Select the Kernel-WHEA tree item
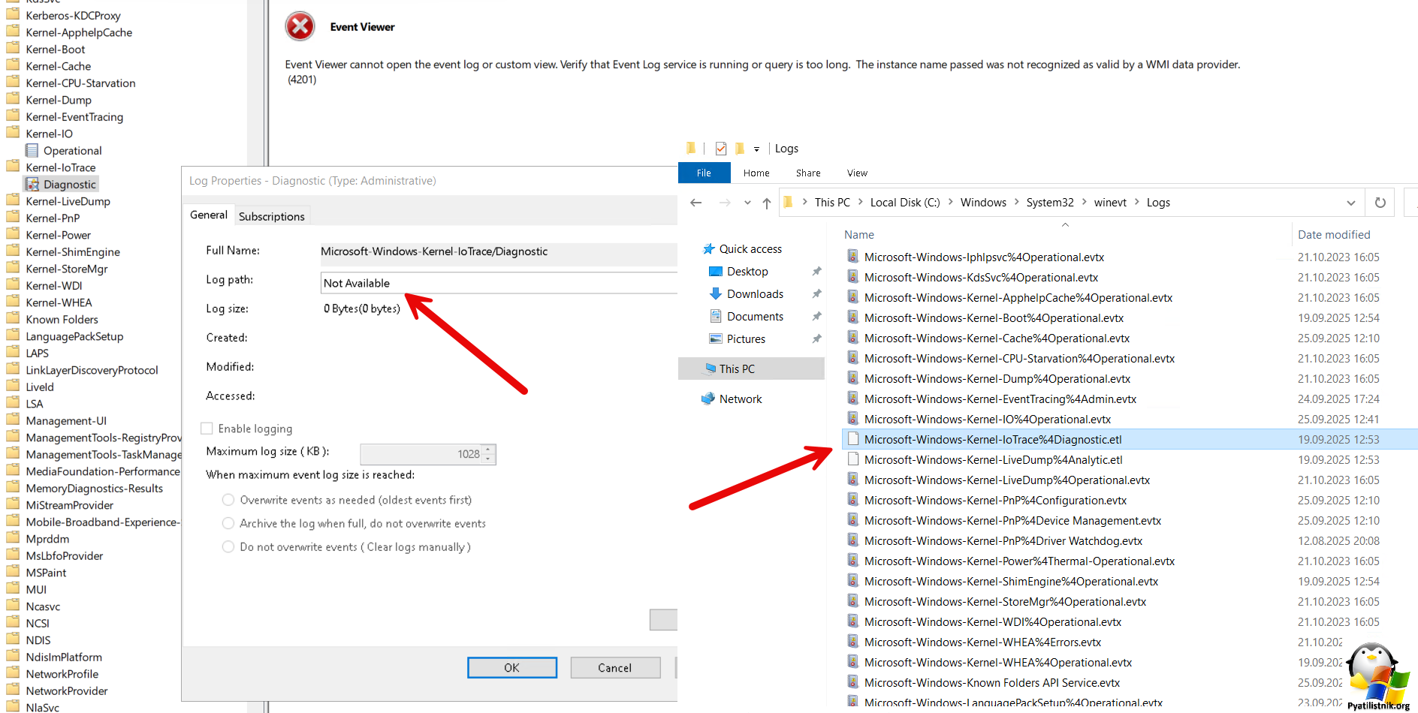Image resolution: width=1418 pixels, height=713 pixels. [x=59, y=302]
